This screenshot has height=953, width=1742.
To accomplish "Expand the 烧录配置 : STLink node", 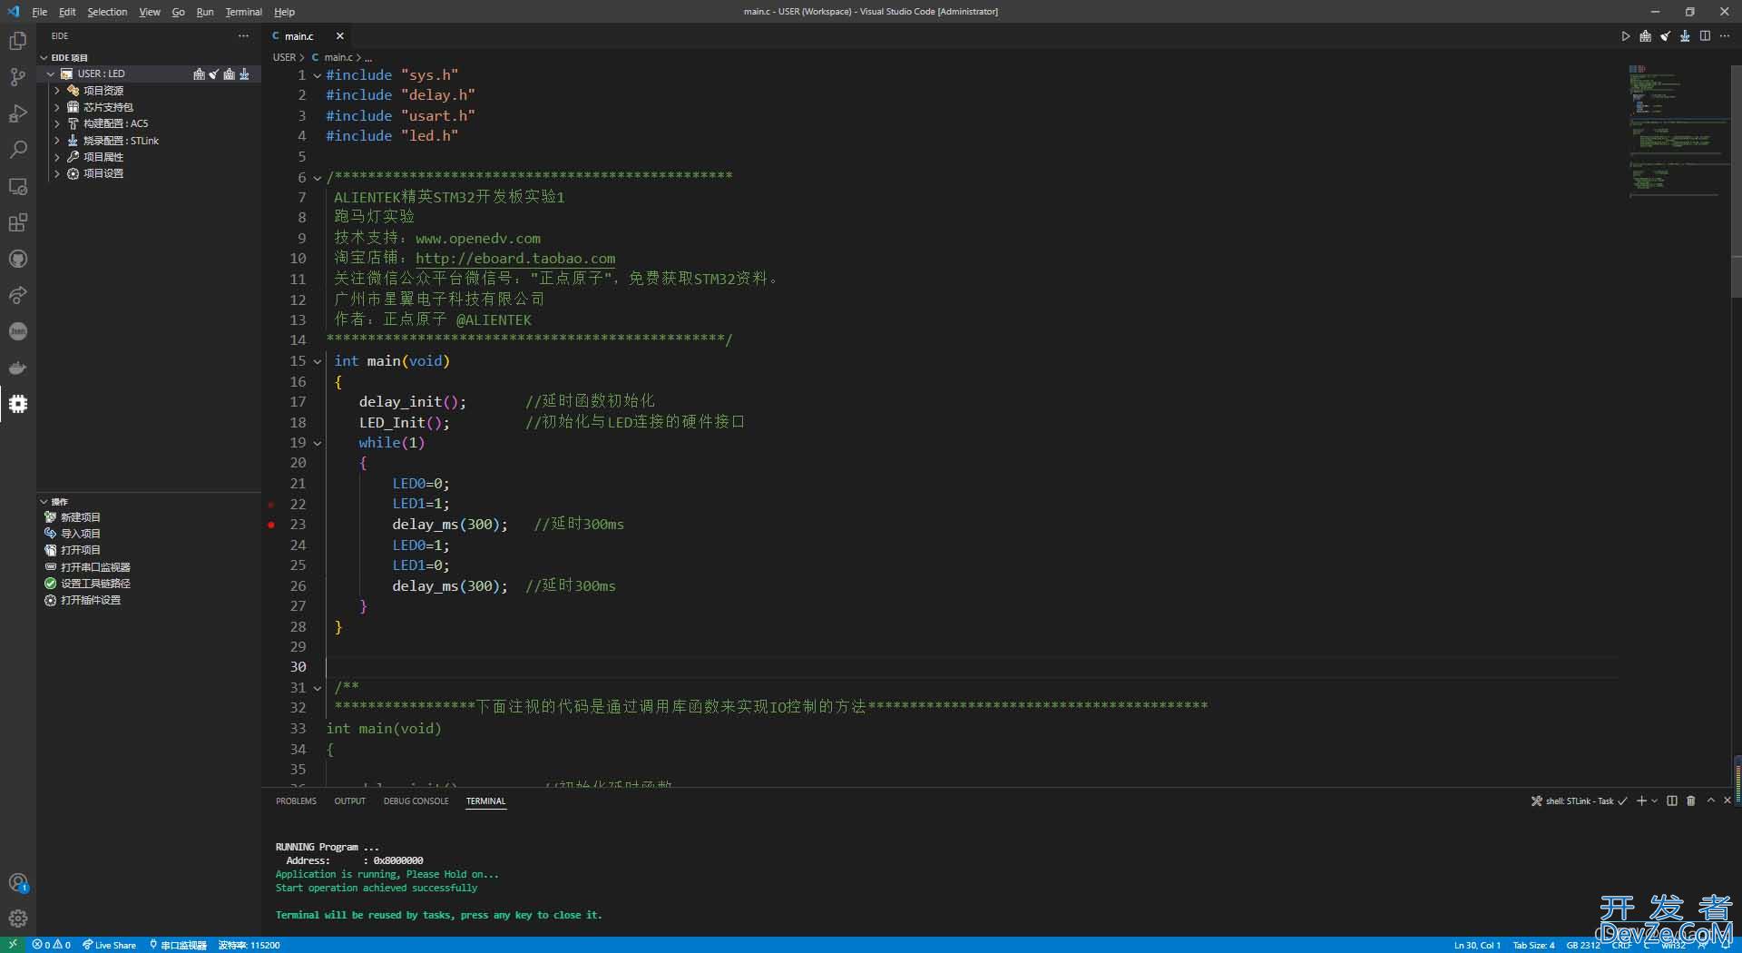I will [x=57, y=141].
